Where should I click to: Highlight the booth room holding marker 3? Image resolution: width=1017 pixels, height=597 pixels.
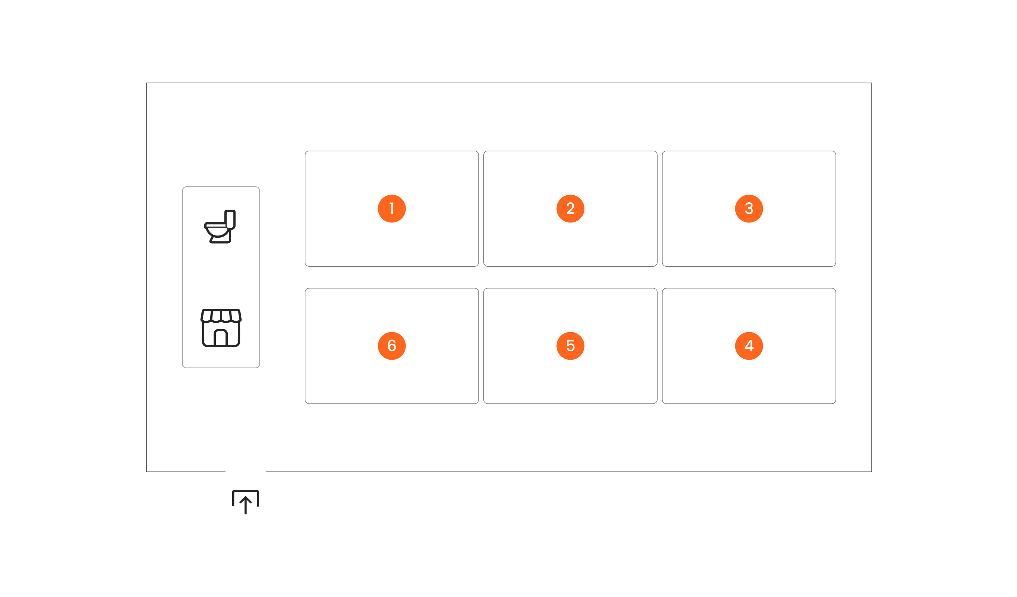[749, 209]
